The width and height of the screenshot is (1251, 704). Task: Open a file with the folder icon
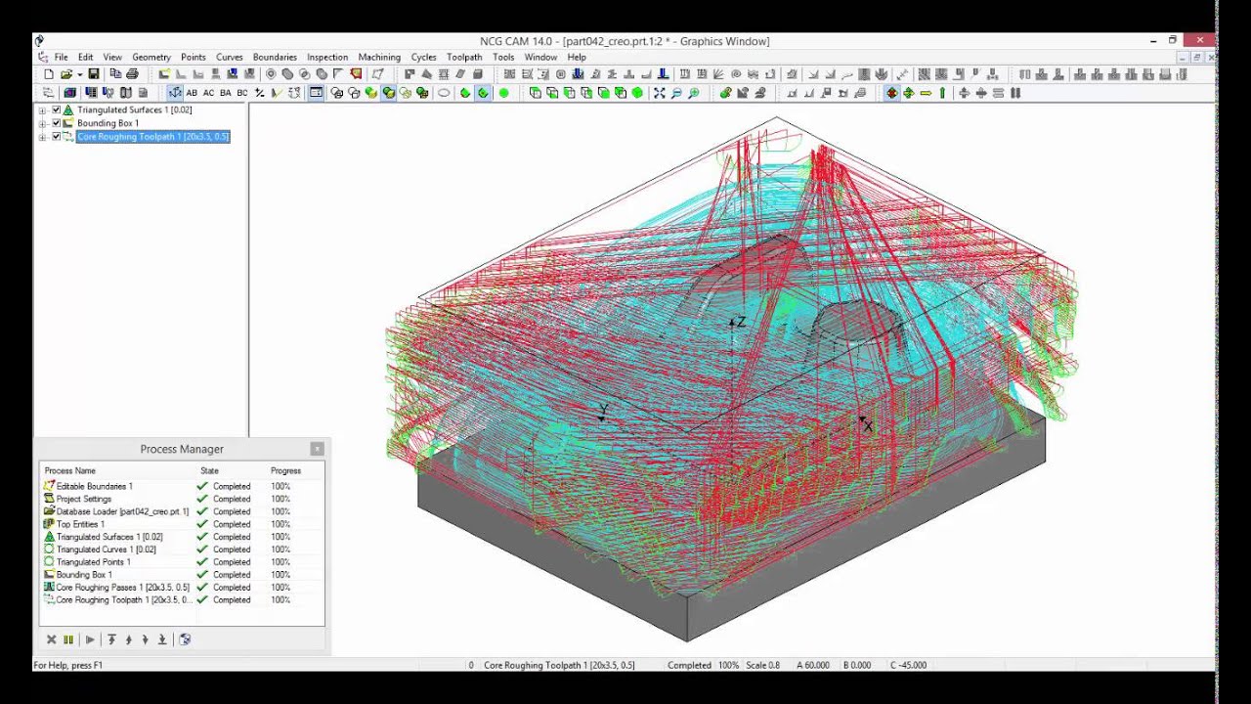65,74
